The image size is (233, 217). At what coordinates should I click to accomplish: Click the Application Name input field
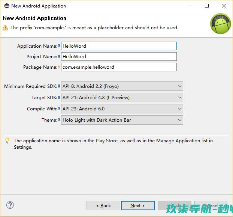coord(119,46)
